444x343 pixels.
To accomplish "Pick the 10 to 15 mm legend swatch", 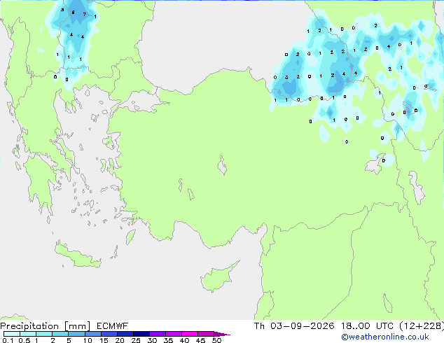I will [x=92, y=334].
